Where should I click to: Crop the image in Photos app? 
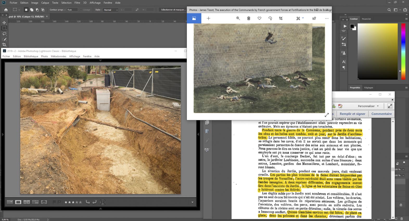(x=281, y=18)
